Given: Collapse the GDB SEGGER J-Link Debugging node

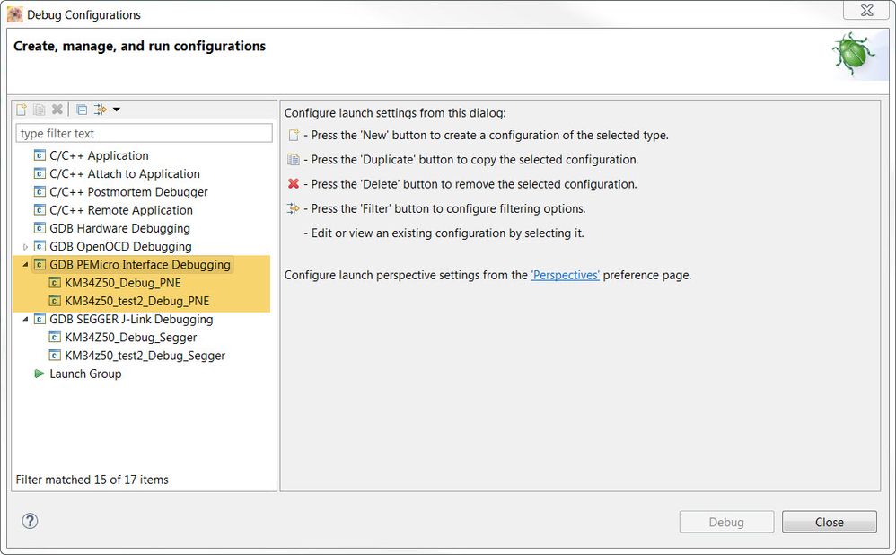Looking at the screenshot, I should coord(25,319).
